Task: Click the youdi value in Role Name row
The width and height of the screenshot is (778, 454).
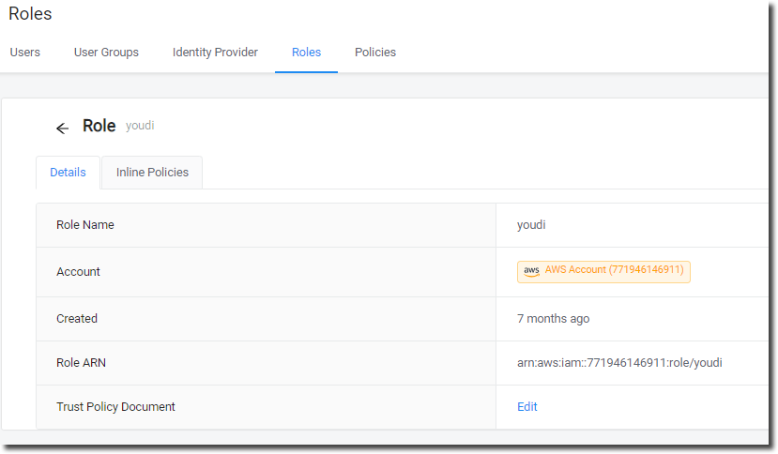Action: click(531, 225)
